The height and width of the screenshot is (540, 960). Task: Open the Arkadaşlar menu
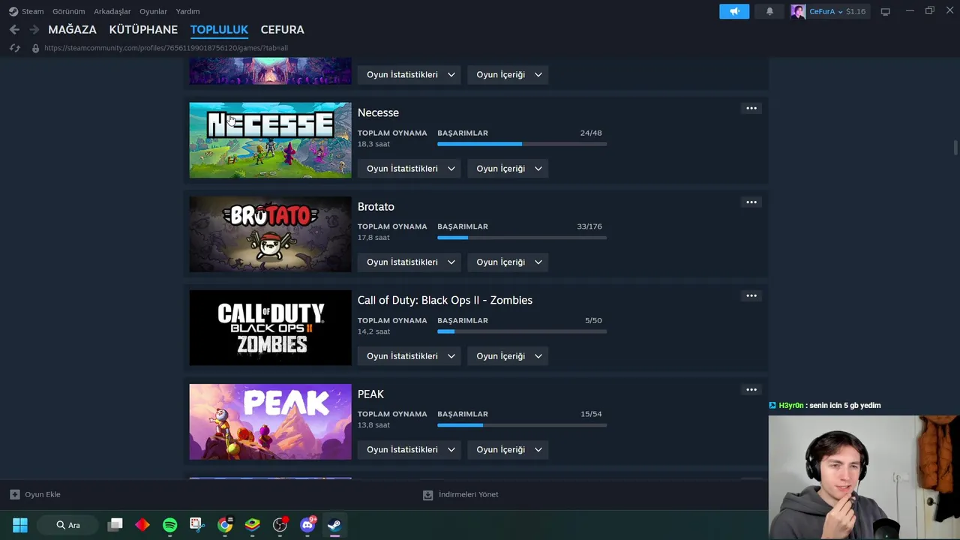pyautogui.click(x=112, y=11)
